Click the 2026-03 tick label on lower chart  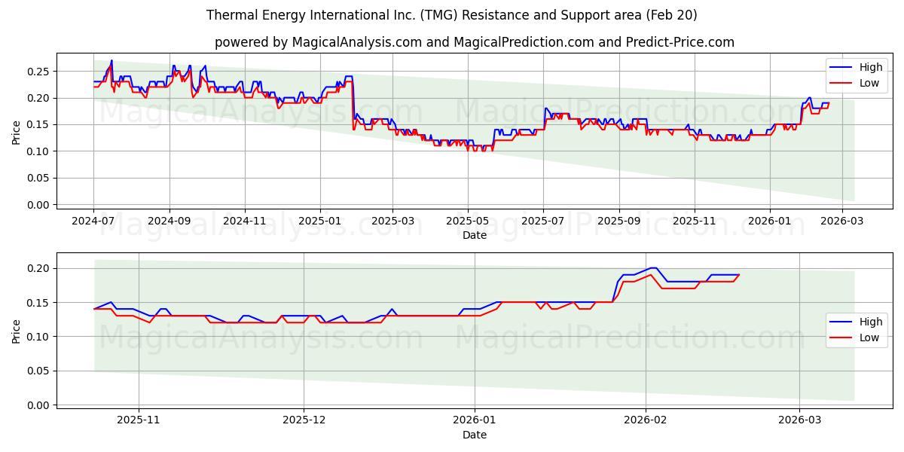tap(800, 421)
